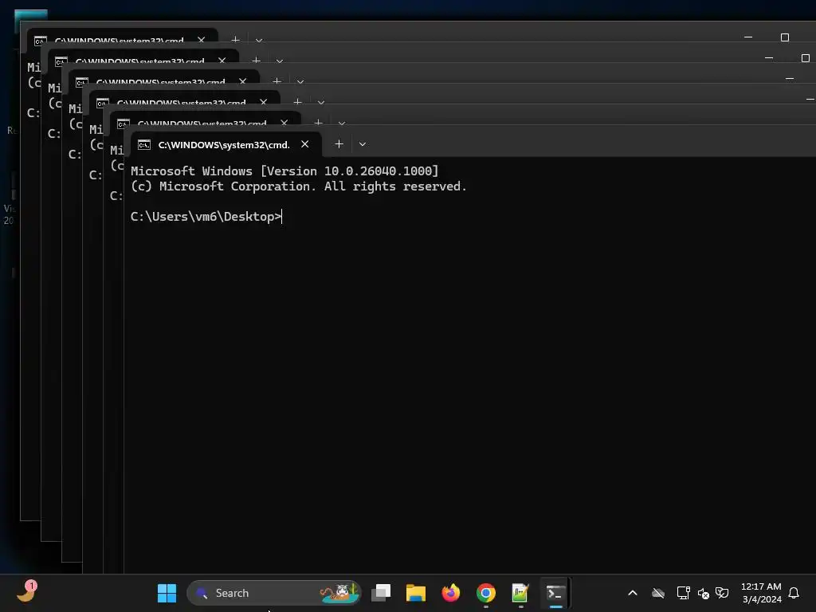Add a tab in the fourth-from-back Terminal window

point(298,101)
